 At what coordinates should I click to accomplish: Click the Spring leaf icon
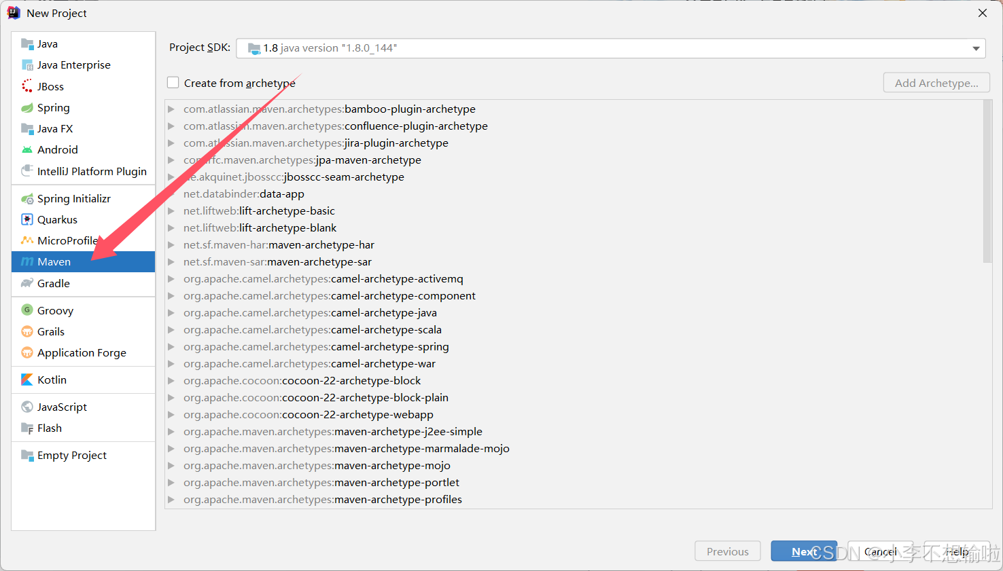pyautogui.click(x=27, y=107)
